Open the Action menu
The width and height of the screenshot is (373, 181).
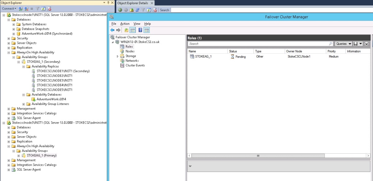125,24
